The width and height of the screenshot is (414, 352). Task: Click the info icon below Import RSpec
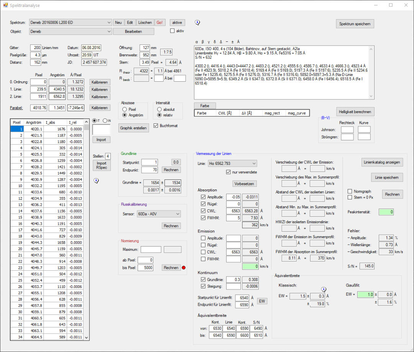pyautogui.click(x=96, y=181)
